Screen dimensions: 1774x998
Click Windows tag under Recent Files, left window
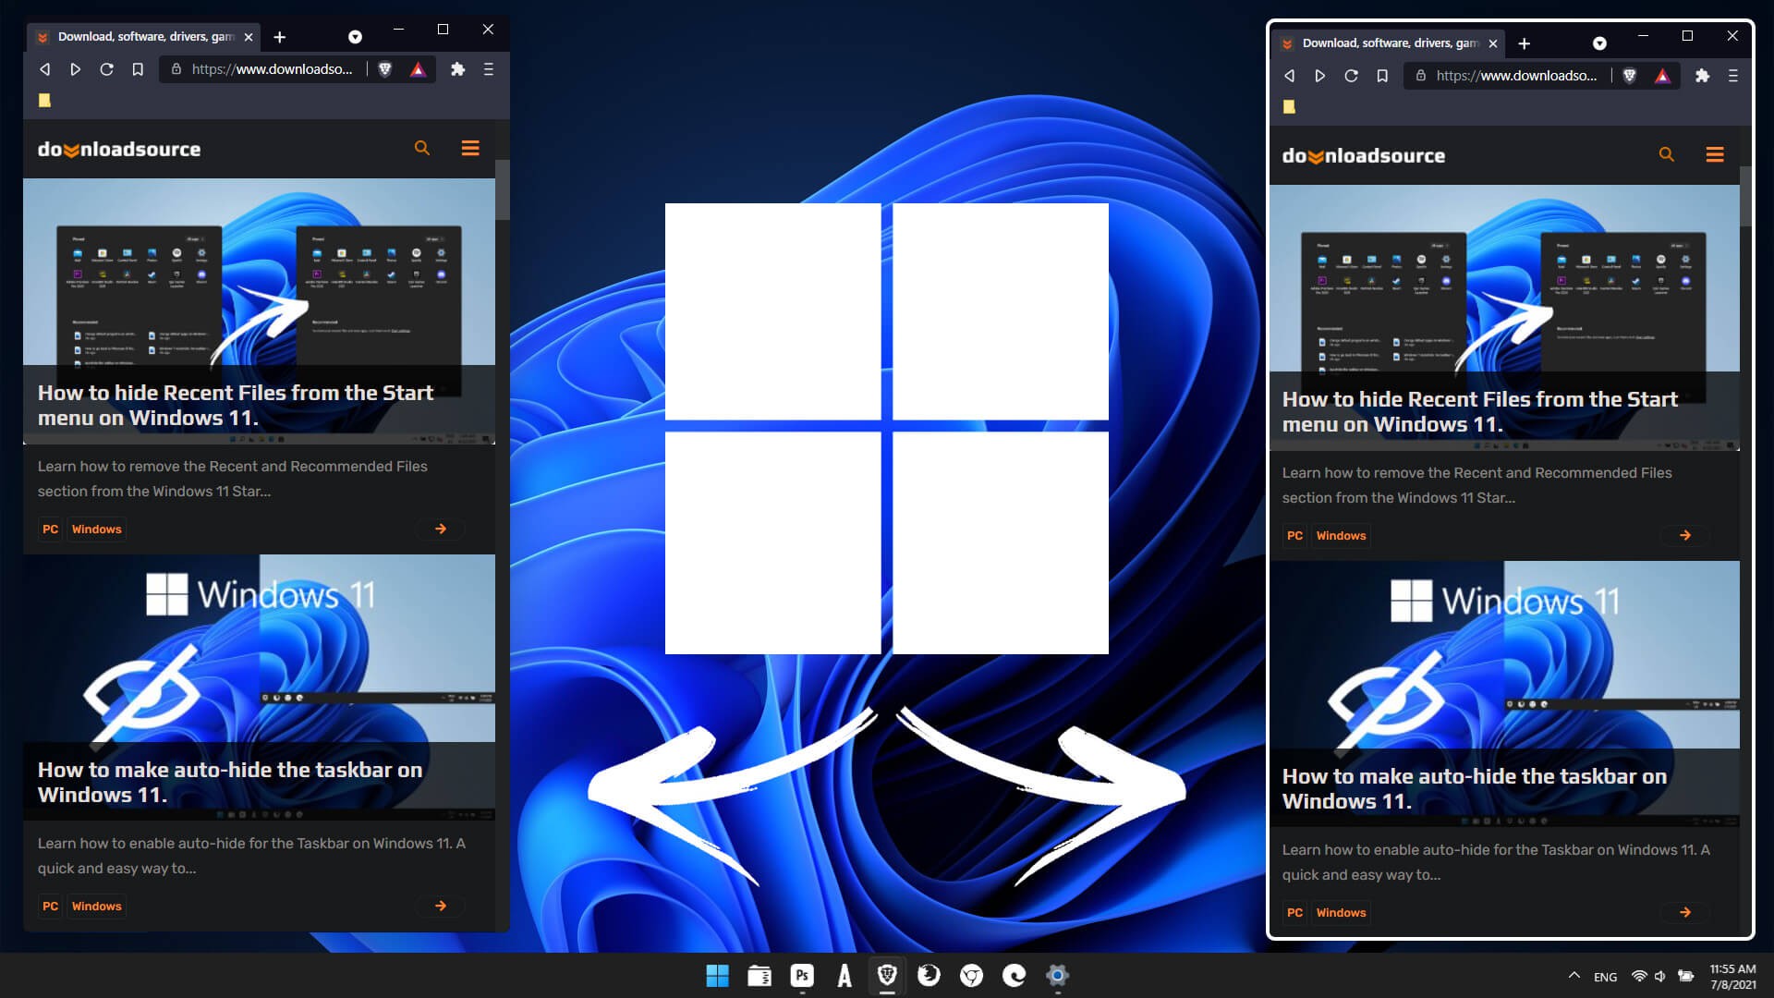97,529
